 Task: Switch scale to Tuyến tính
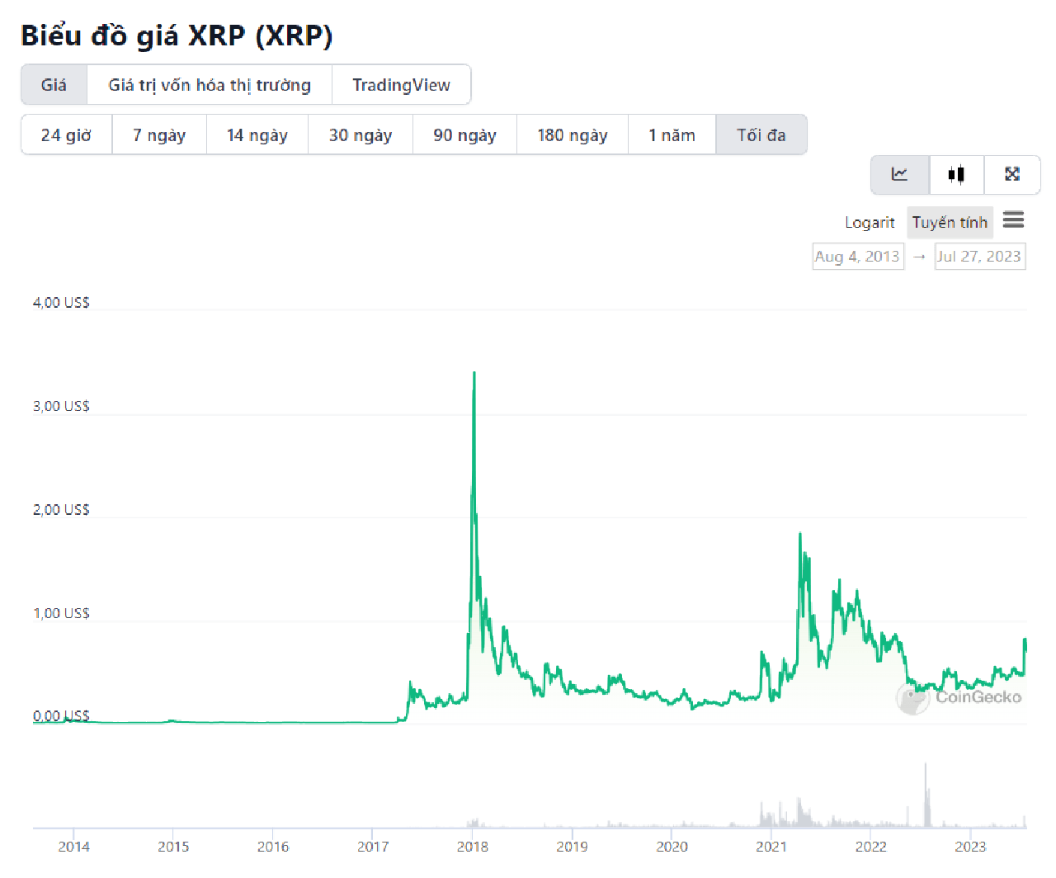950,222
